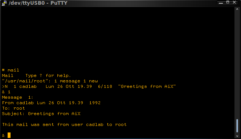Screen dimensions: 241x139
Task: Click the vertical scrollbar thumb
Action: 237,126
